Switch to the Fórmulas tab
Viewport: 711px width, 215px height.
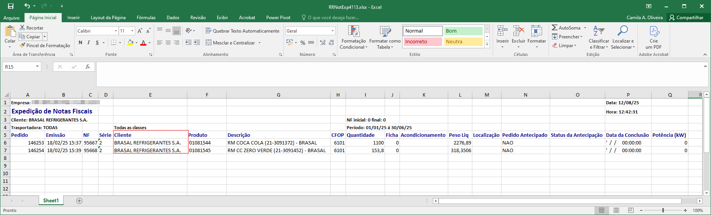pos(146,18)
